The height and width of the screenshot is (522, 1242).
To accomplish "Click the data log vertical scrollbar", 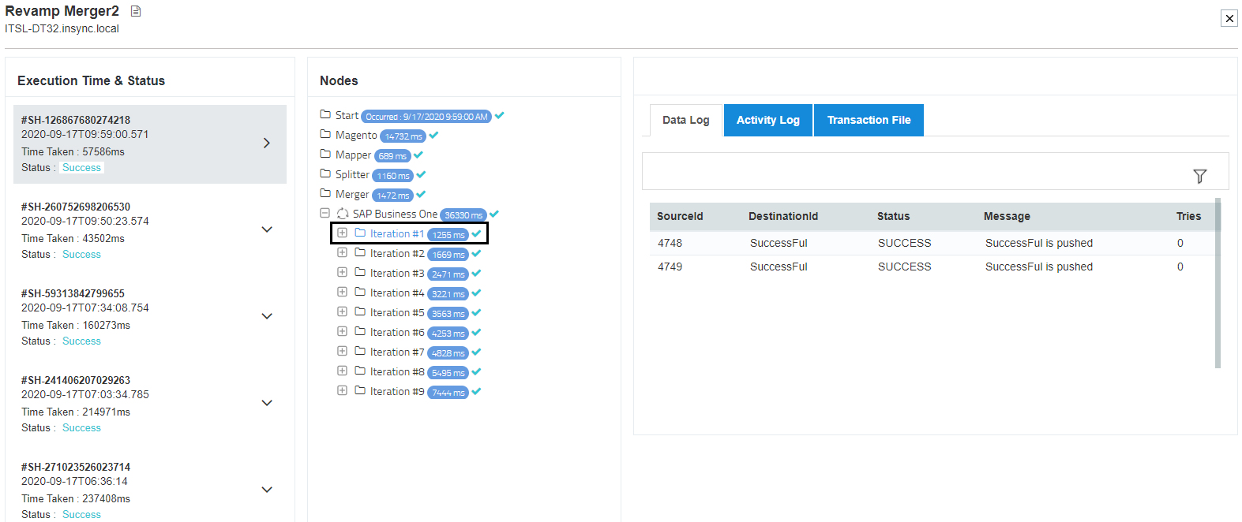I will [1218, 284].
